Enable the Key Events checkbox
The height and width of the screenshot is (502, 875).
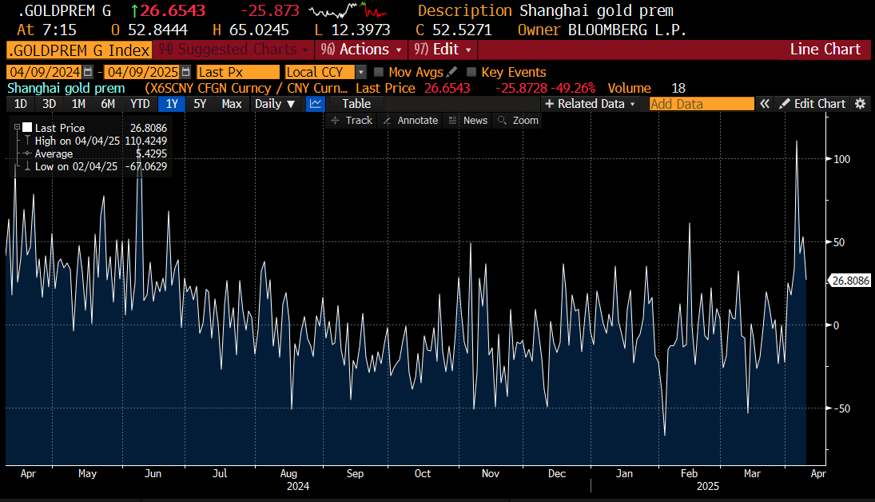(471, 72)
